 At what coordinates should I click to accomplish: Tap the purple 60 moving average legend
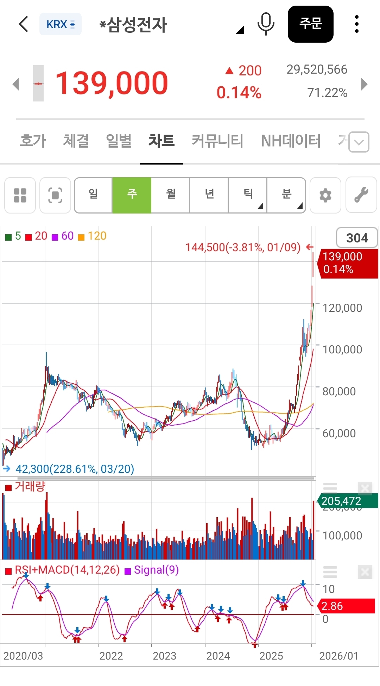(x=63, y=236)
